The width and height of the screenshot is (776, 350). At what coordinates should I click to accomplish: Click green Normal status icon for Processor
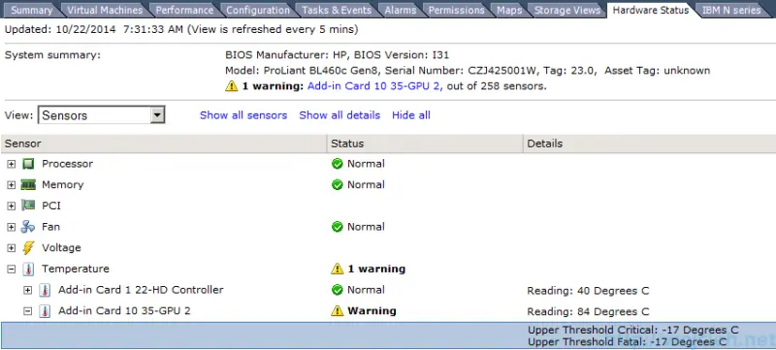[x=338, y=164]
